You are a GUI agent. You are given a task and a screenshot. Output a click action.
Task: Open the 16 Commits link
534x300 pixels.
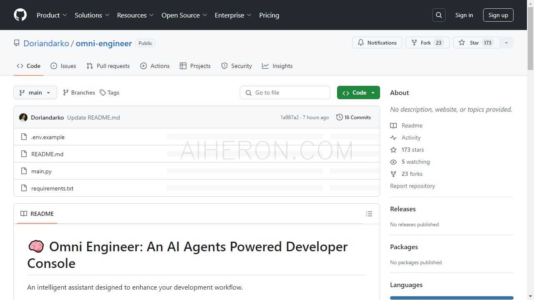point(354,117)
